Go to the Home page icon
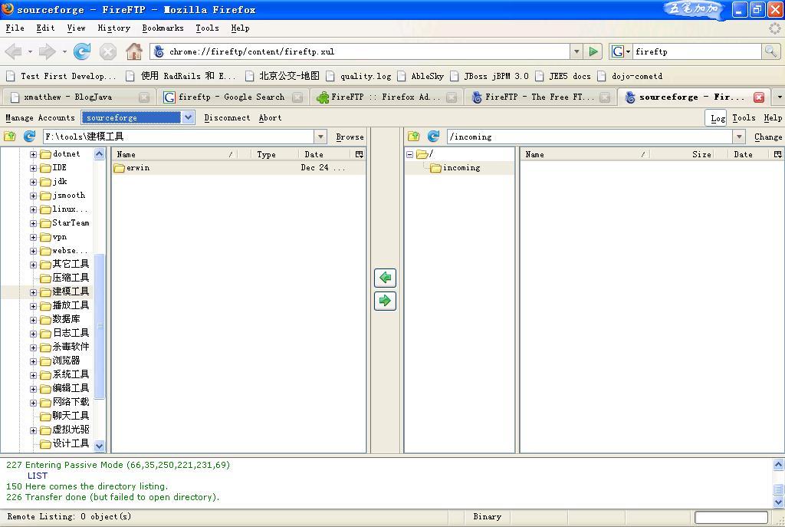 click(x=133, y=51)
